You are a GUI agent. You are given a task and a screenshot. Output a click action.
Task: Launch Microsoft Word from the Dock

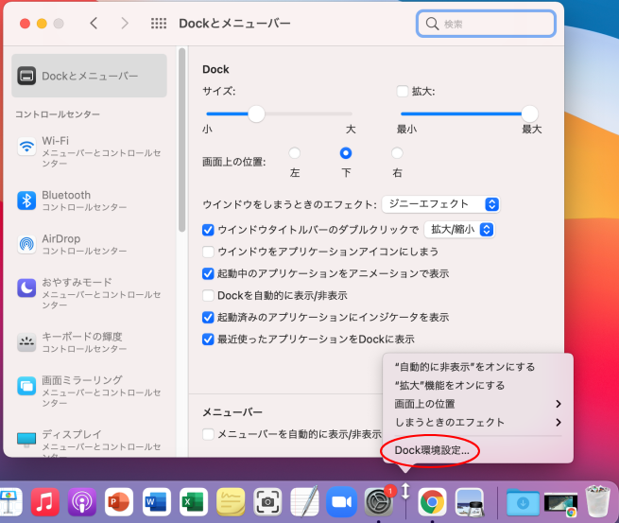[156, 501]
